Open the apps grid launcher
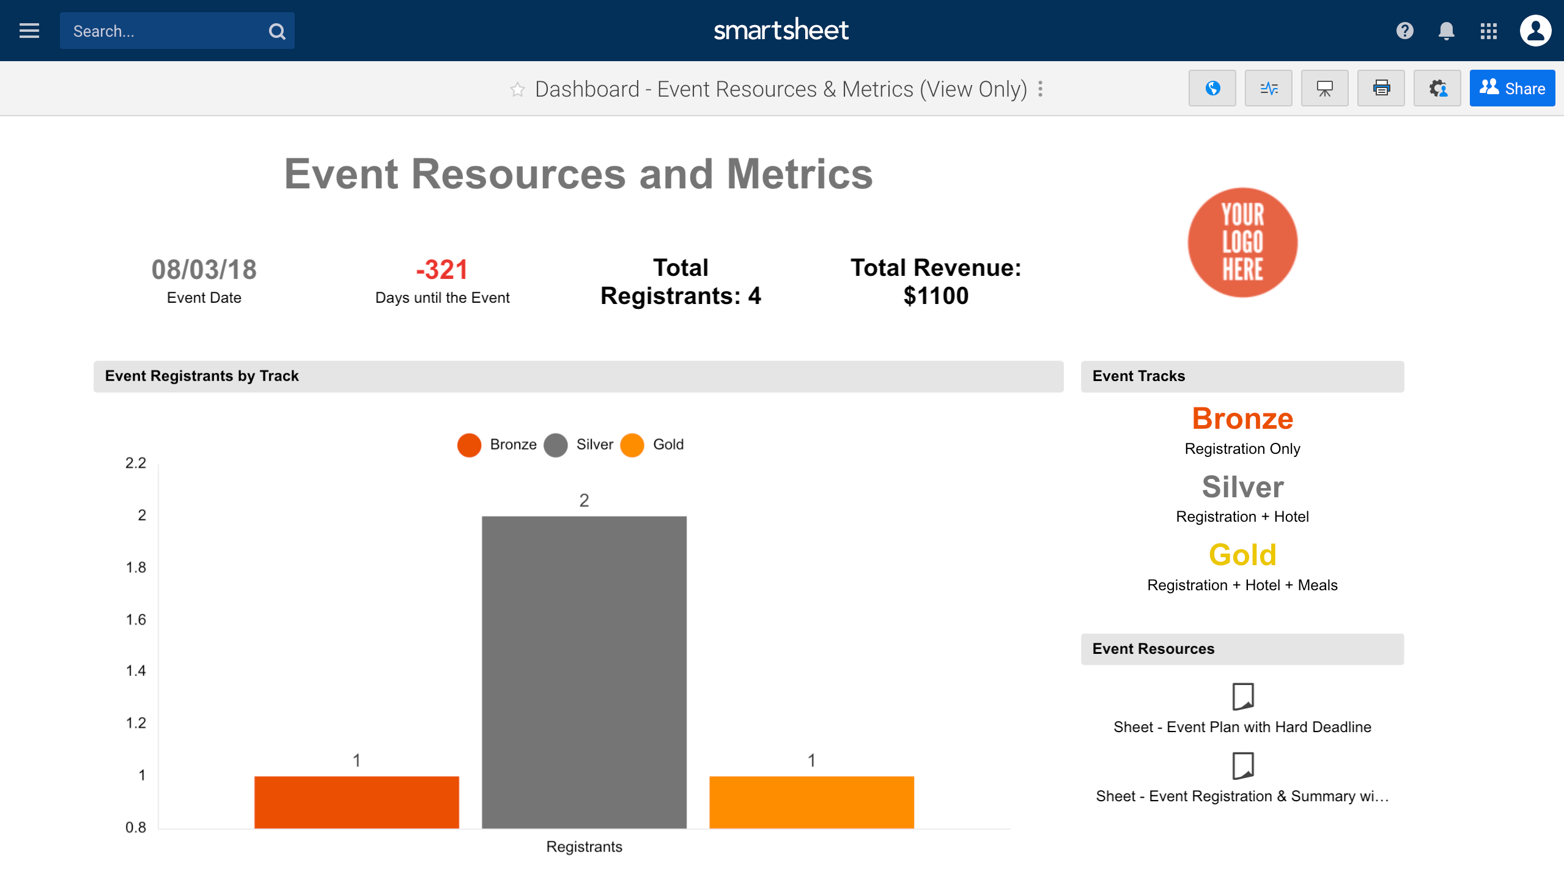Screen dimensions: 1564x882 (1488, 31)
